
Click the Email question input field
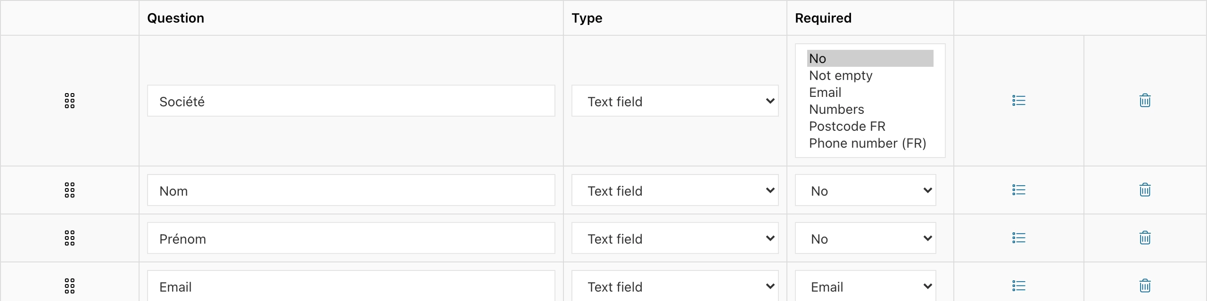pyautogui.click(x=351, y=286)
